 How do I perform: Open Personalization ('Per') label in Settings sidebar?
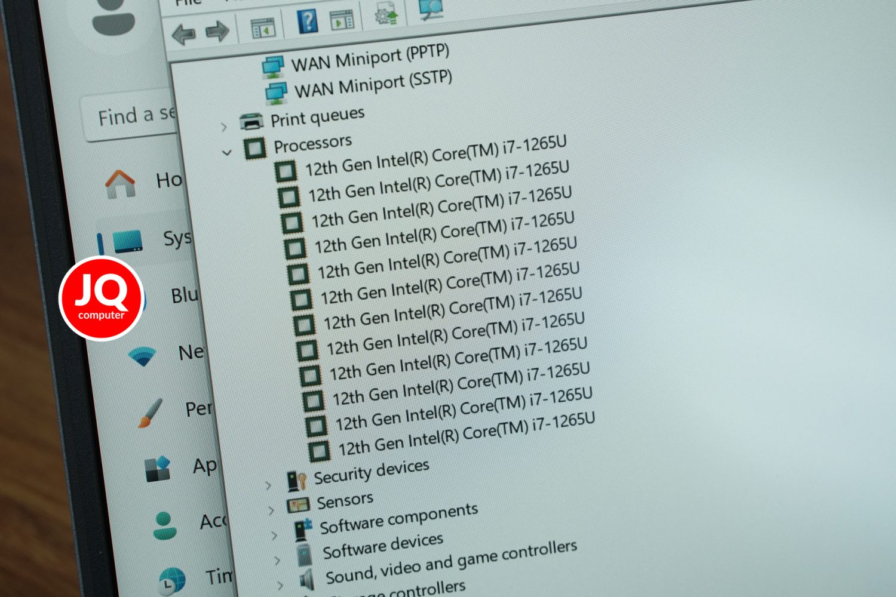(x=198, y=408)
